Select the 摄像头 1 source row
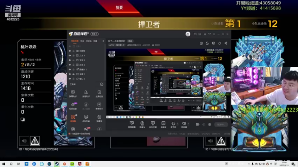Image resolution: width=298 pixels, height=167 pixels. coord(86,69)
